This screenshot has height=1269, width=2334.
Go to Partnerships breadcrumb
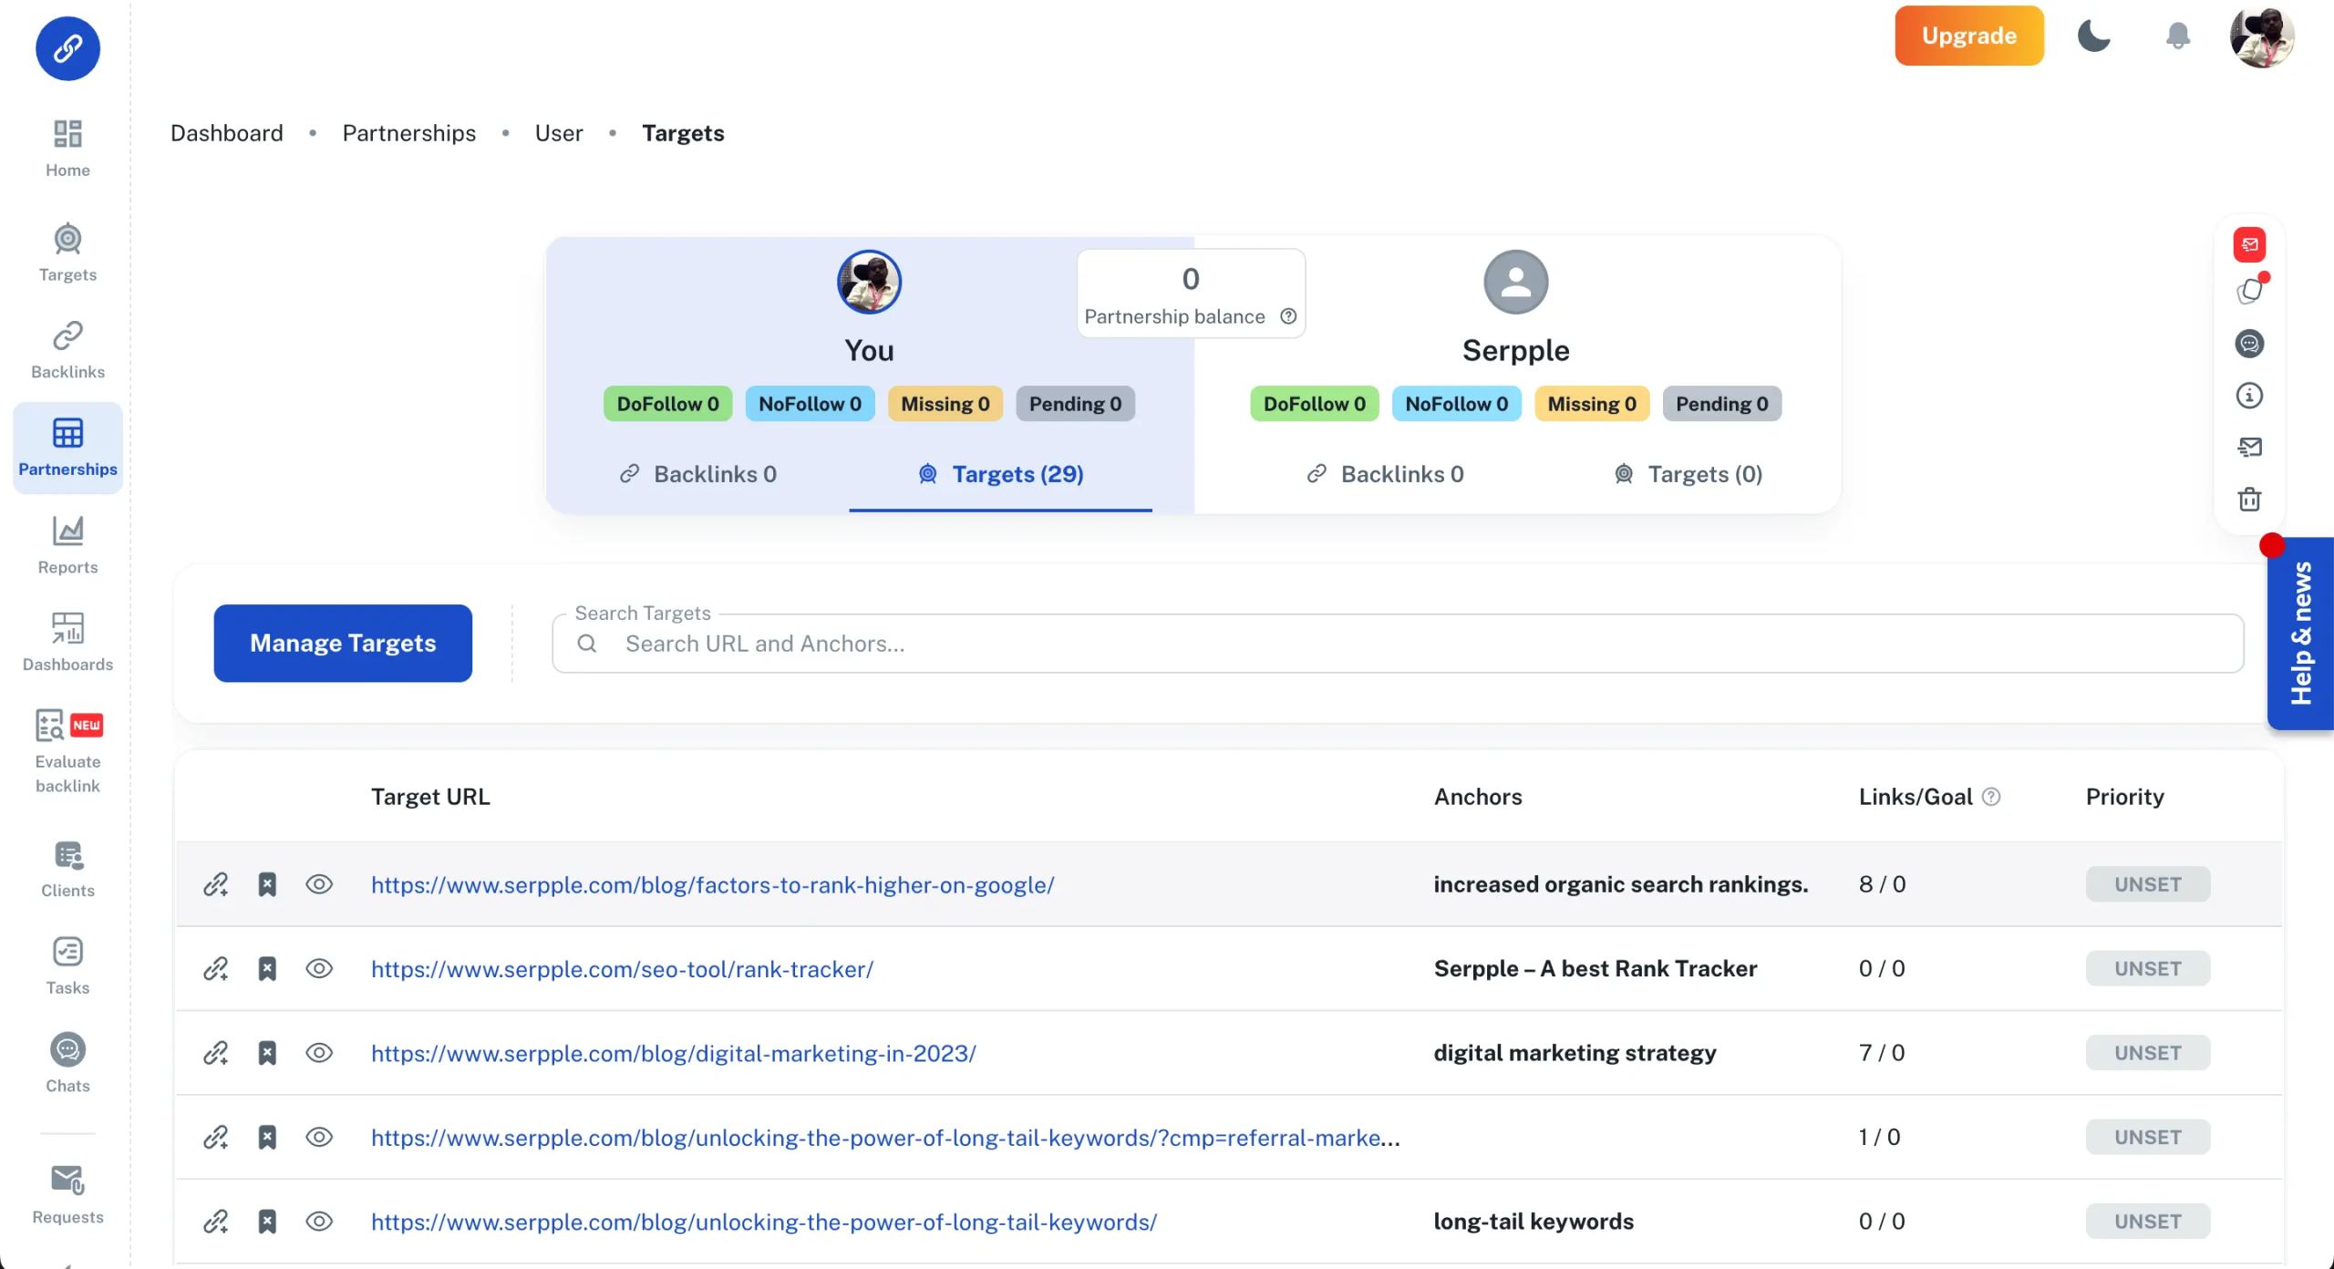[409, 133]
